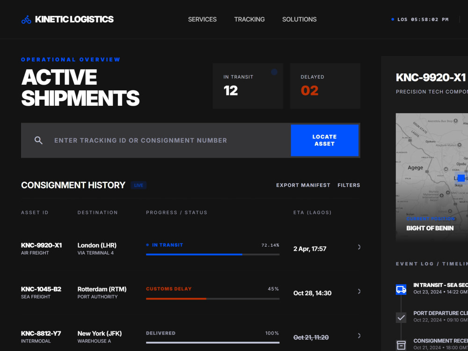Open the Solutions menu
Viewport: 468px width, 351px height.
click(x=300, y=19)
